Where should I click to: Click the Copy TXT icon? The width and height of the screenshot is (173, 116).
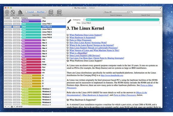click(x=51, y=12)
